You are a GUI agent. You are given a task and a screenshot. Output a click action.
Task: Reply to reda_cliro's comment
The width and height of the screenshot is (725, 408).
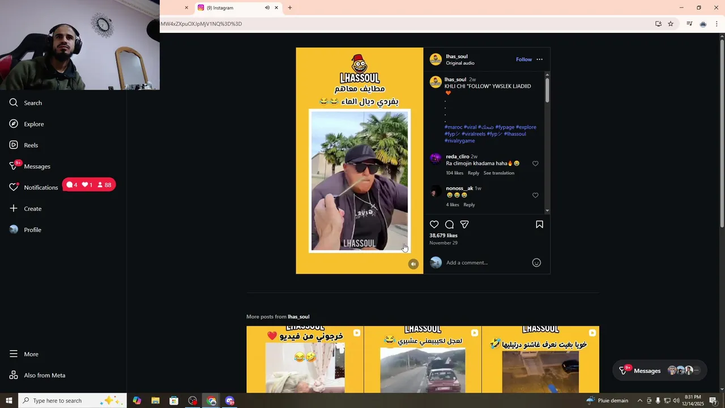[x=474, y=173]
